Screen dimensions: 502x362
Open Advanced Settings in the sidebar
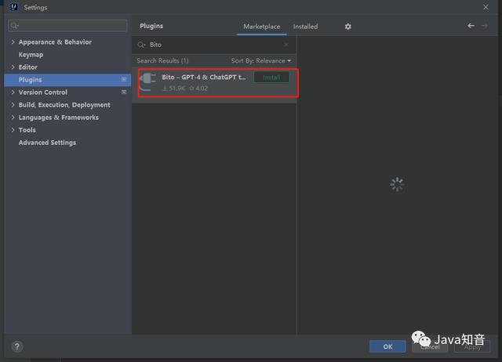coord(47,143)
